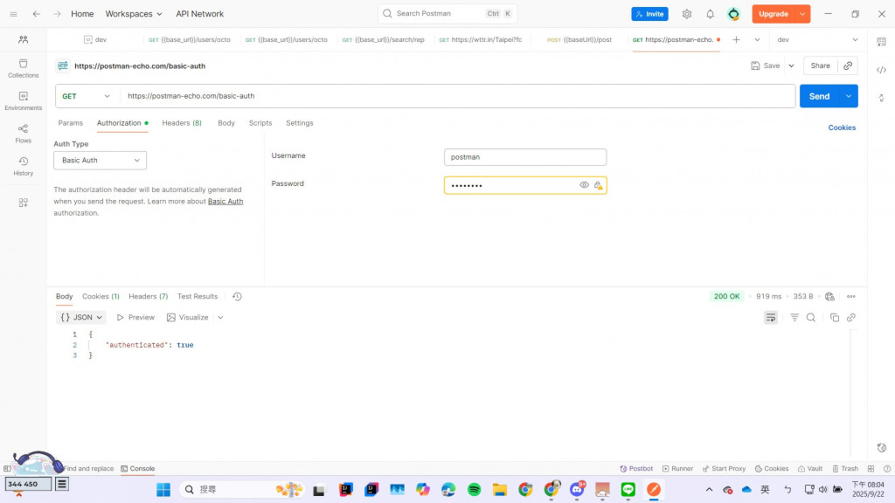Open the request Settings tab

click(x=299, y=122)
